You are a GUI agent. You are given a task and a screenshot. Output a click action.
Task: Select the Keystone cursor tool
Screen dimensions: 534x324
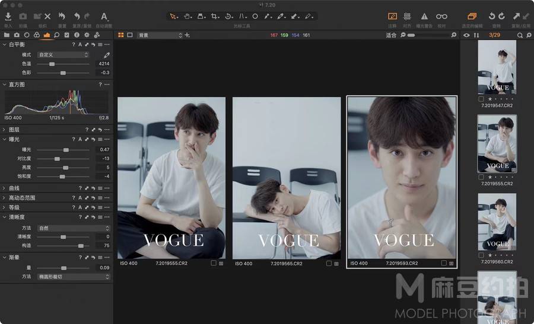point(243,16)
